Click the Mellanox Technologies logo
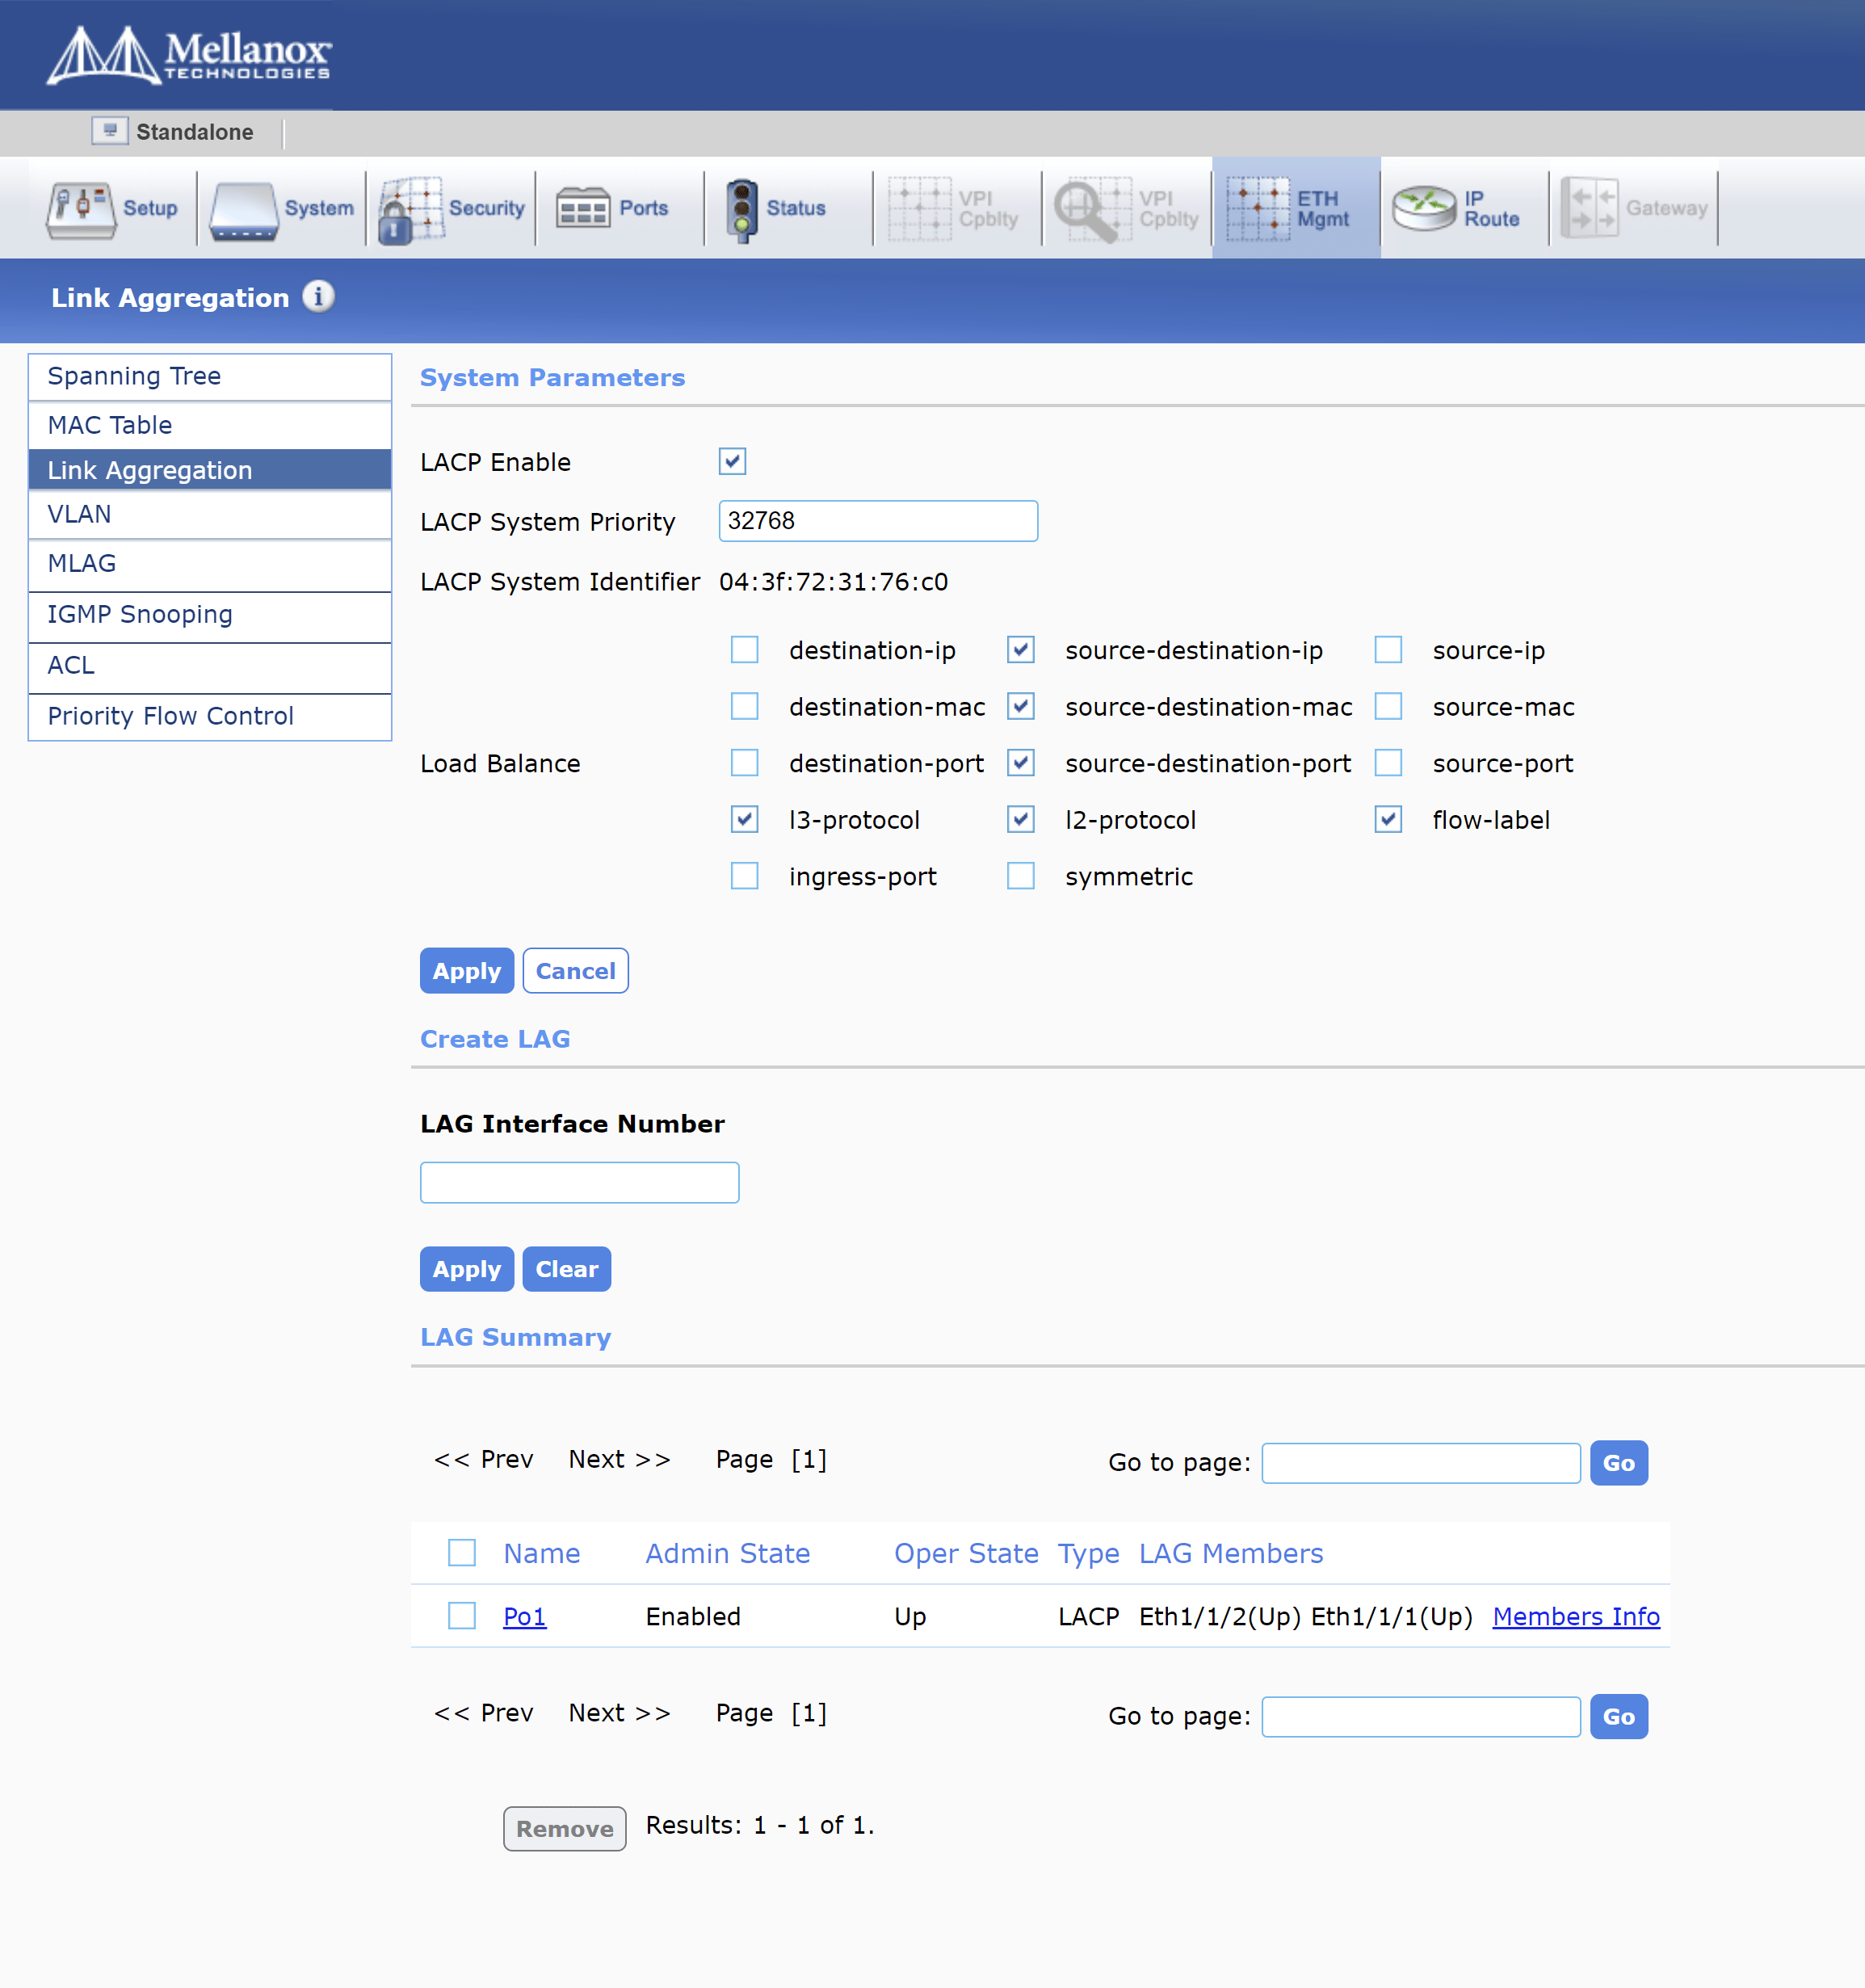 [189, 55]
